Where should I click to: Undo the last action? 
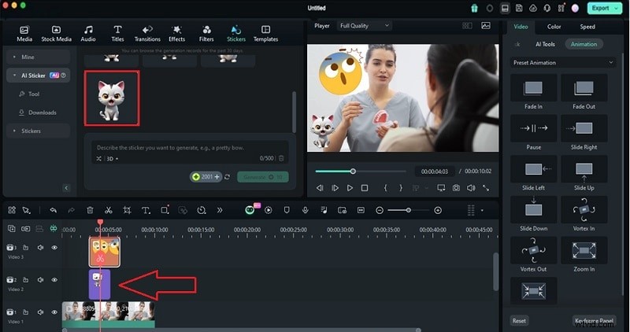(53, 210)
